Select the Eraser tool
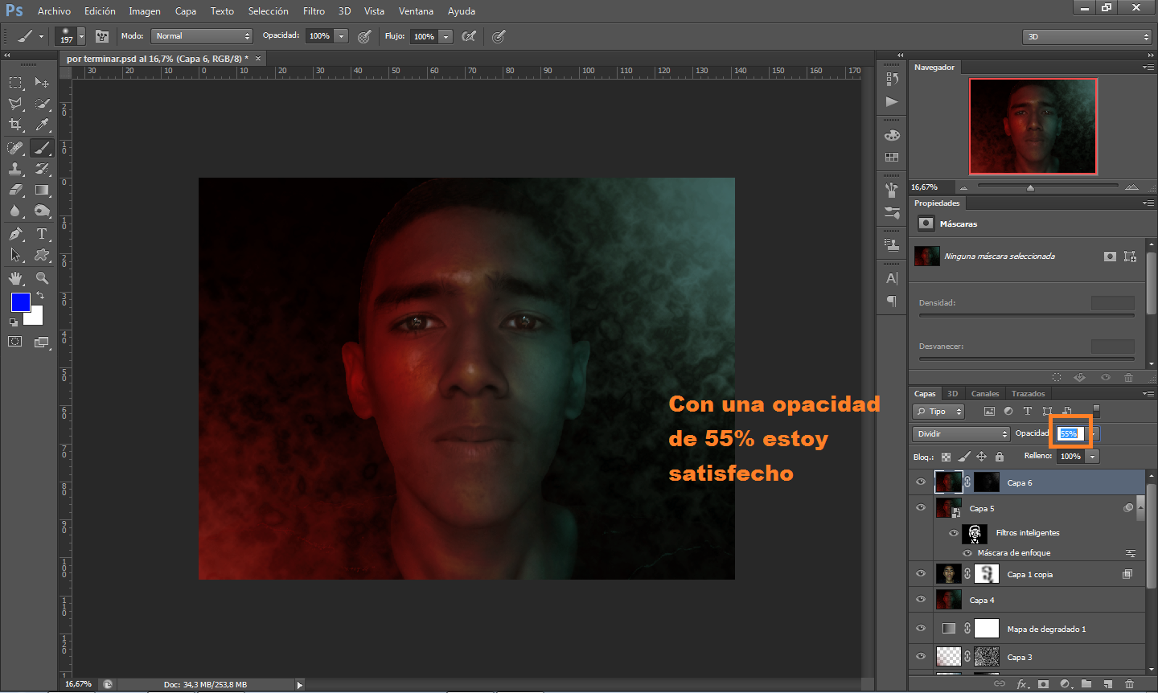 [x=15, y=190]
